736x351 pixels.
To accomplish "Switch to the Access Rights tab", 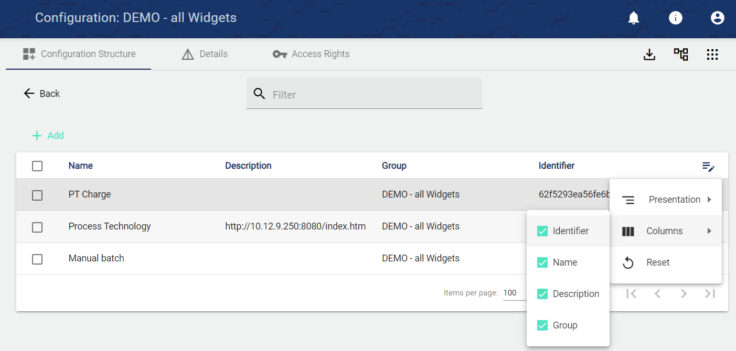I will (311, 54).
